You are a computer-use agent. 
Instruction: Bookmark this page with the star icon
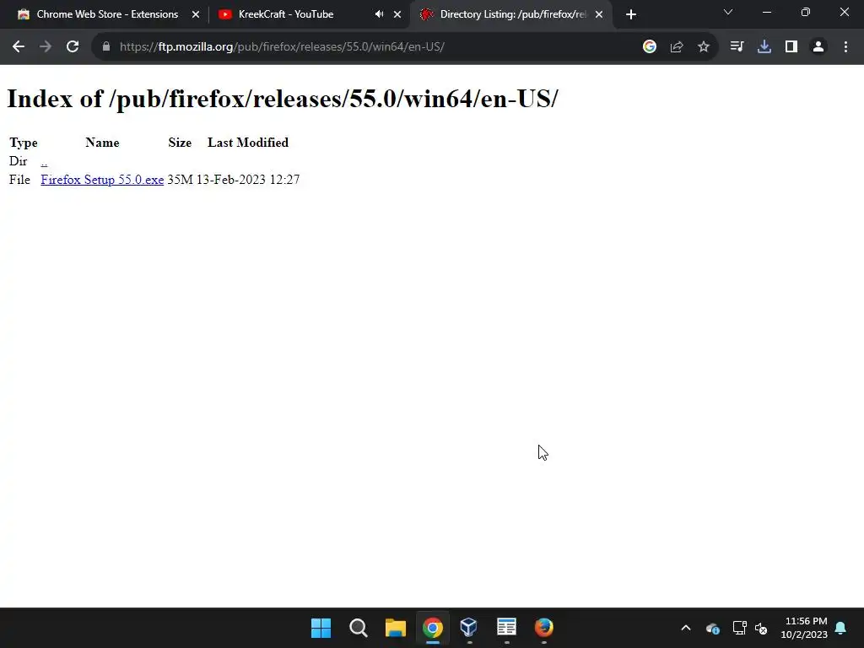point(704,47)
